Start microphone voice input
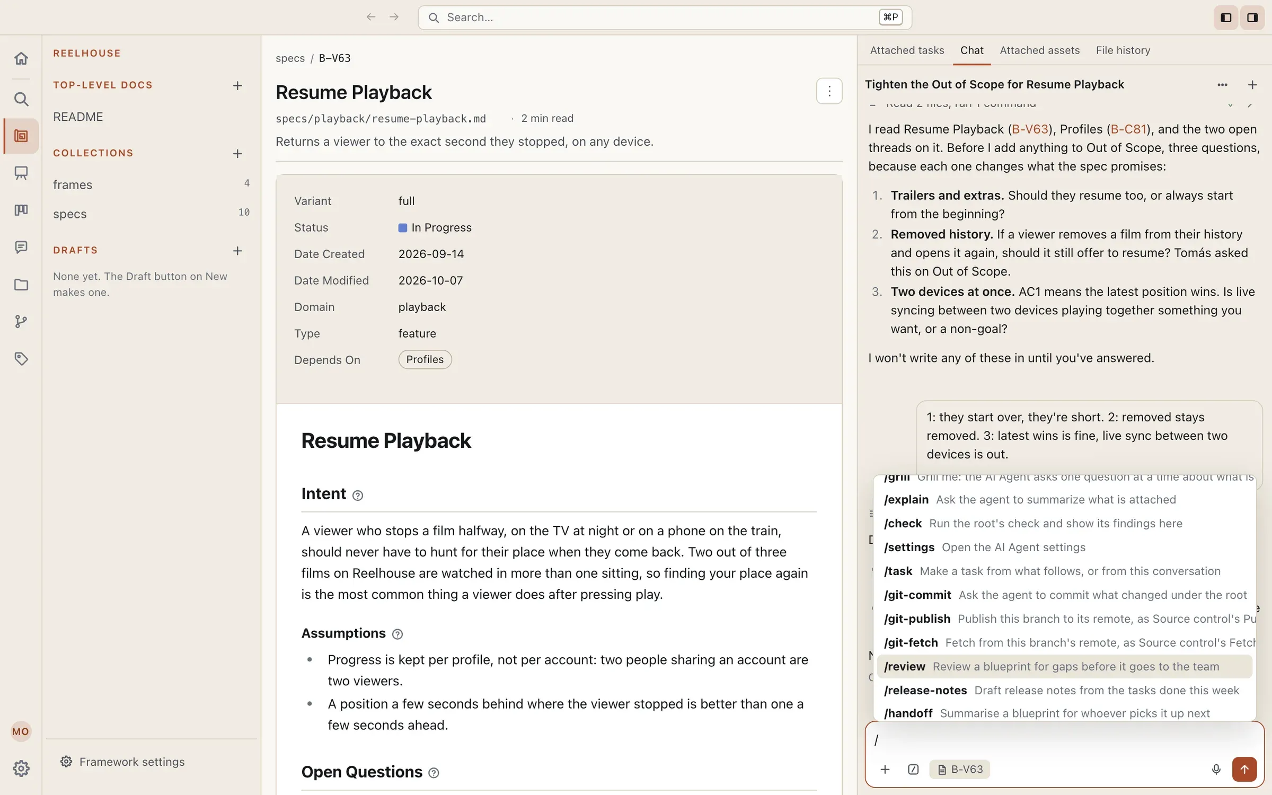 [1216, 769]
